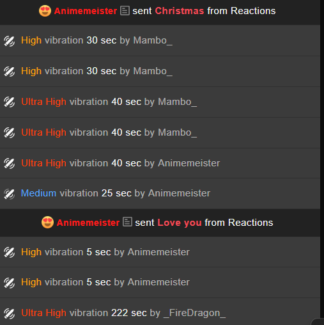Click the vibration icon beside Medium vibration 25 sec
Screen dimensions: 324x325
[10, 194]
